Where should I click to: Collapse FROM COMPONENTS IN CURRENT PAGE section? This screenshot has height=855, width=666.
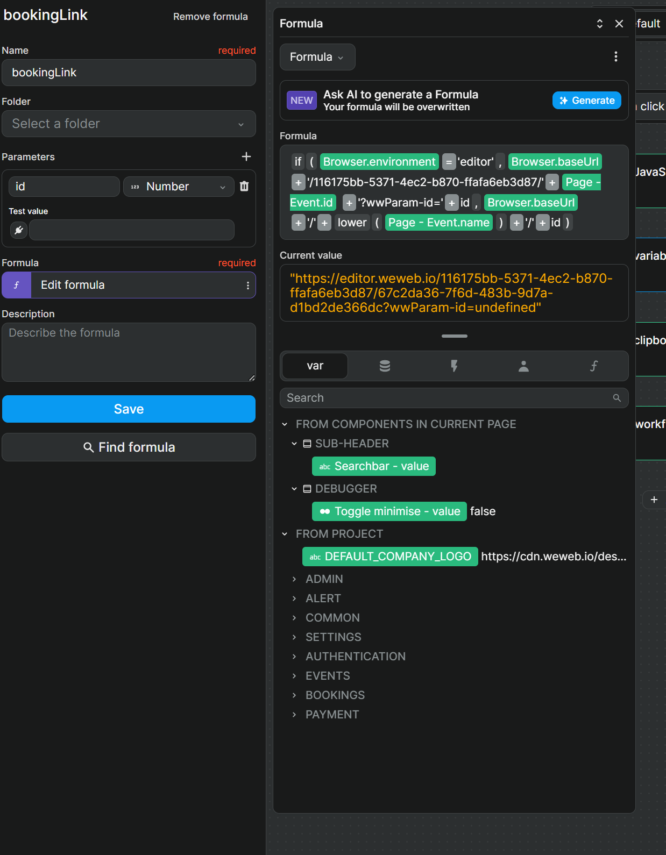tap(285, 424)
